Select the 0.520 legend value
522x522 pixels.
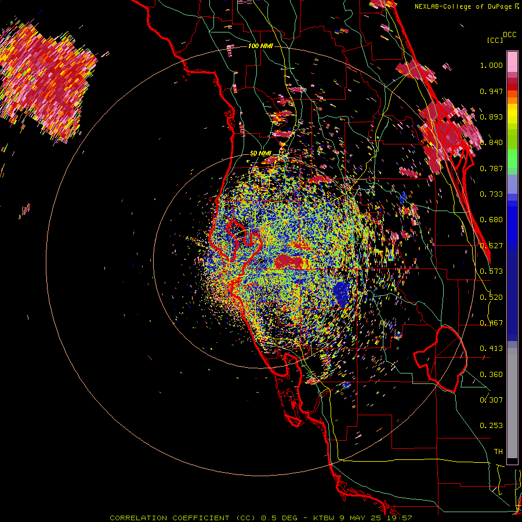pos(491,298)
